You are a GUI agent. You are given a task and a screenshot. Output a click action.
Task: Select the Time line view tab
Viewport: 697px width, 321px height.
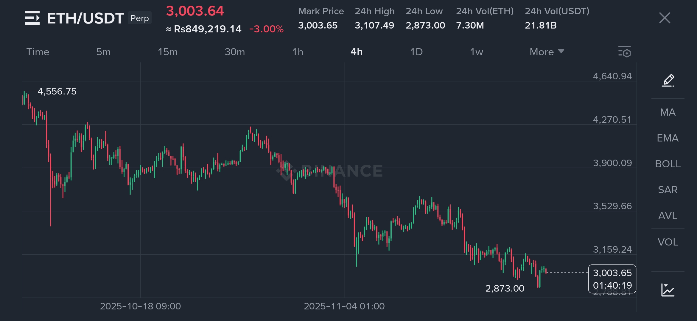[38, 52]
